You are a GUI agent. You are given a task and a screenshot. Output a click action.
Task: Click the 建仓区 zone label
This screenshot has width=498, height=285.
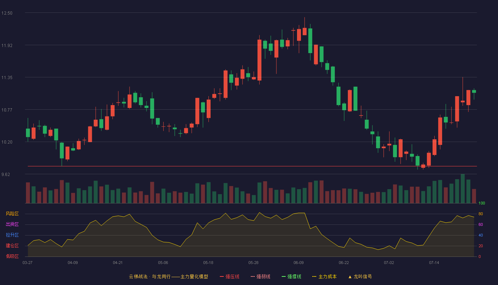point(12,246)
